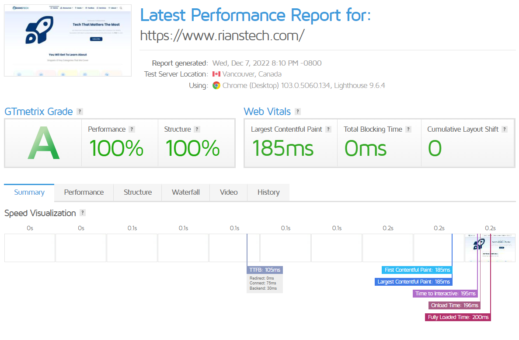Click the Speed Visualization heading
The width and height of the screenshot is (519, 340).
(40, 213)
